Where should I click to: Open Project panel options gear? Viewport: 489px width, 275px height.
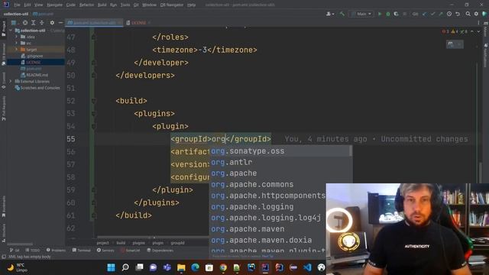click(x=52, y=23)
